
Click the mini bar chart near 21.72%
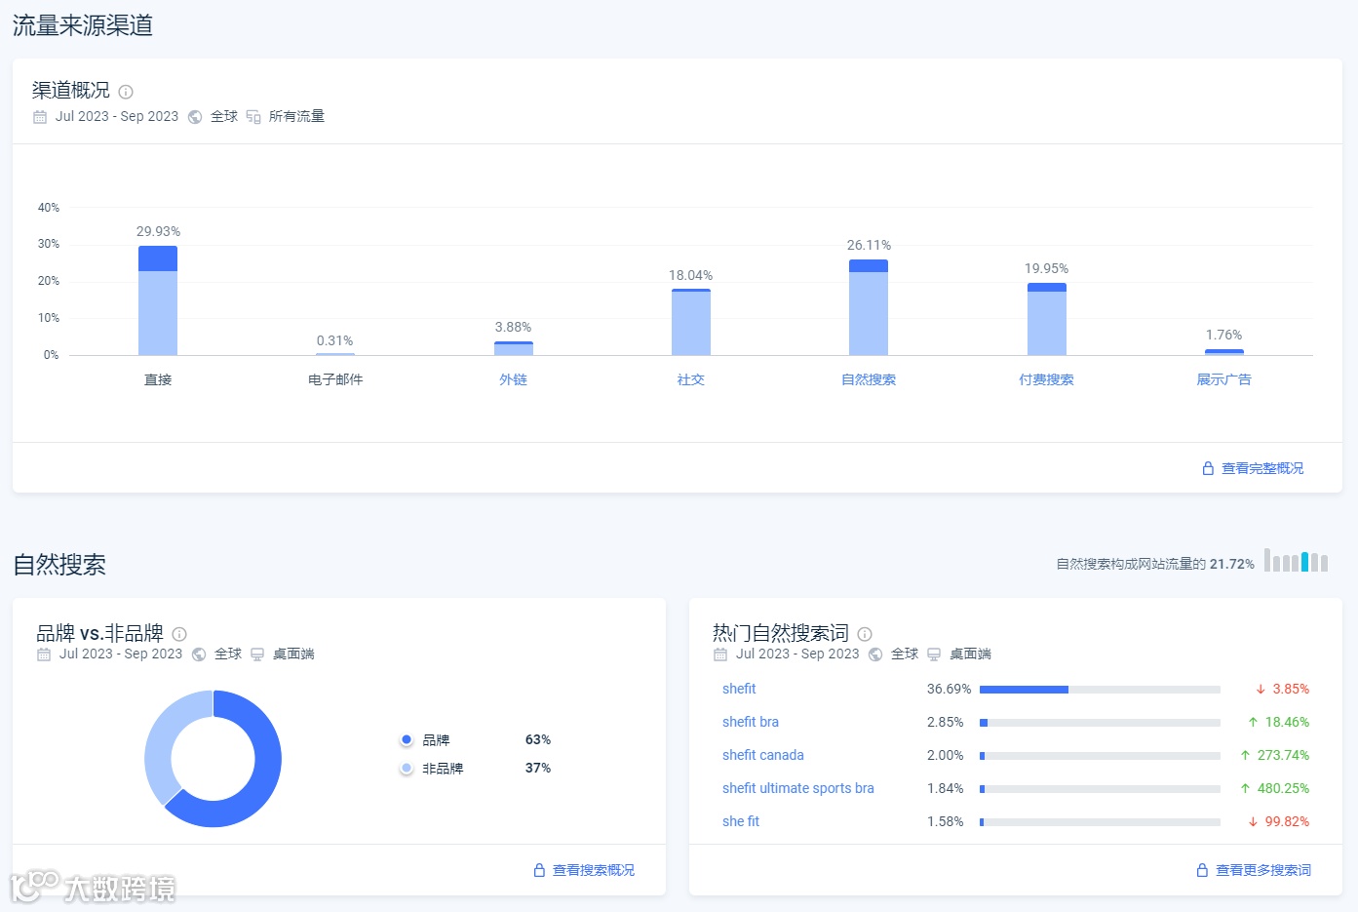(x=1297, y=560)
